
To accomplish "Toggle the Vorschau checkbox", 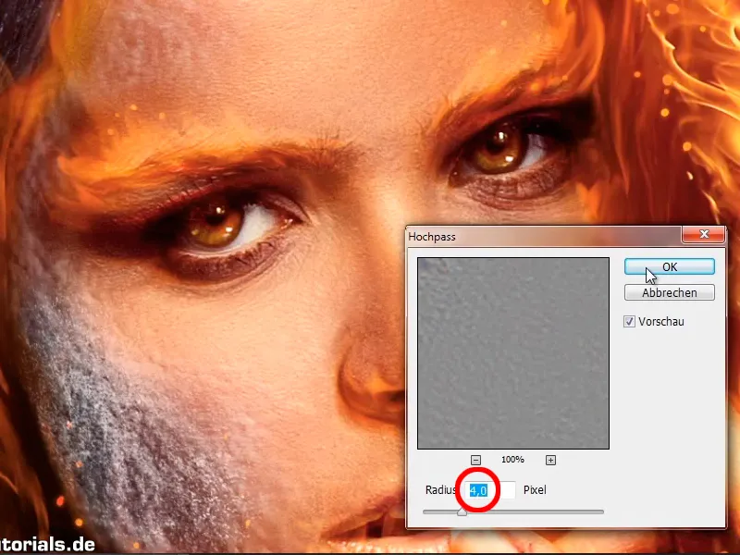I will pyautogui.click(x=629, y=322).
